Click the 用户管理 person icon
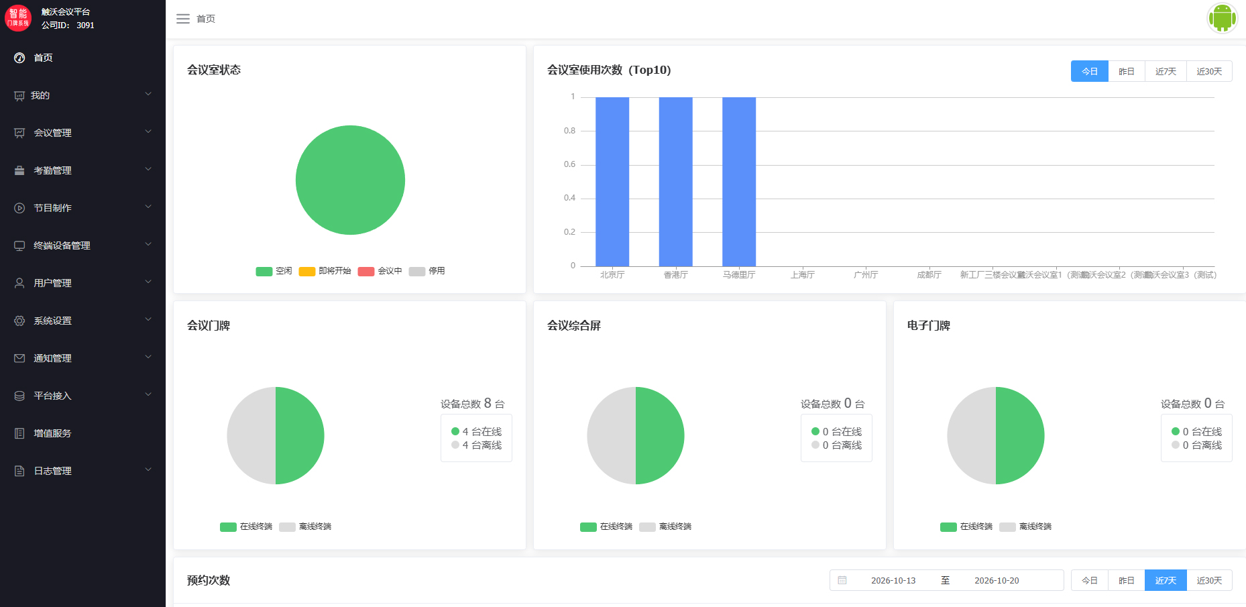 pyautogui.click(x=19, y=283)
